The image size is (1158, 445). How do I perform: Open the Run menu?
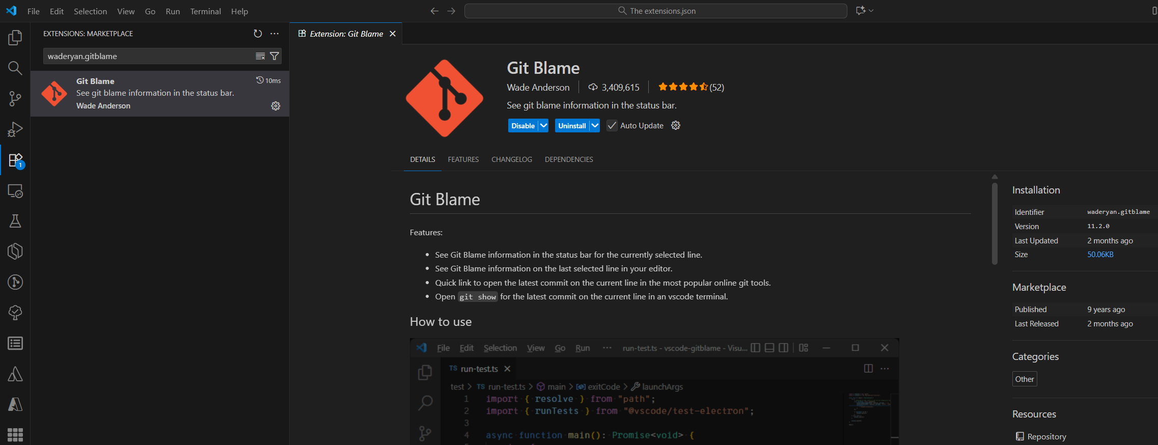tap(173, 11)
